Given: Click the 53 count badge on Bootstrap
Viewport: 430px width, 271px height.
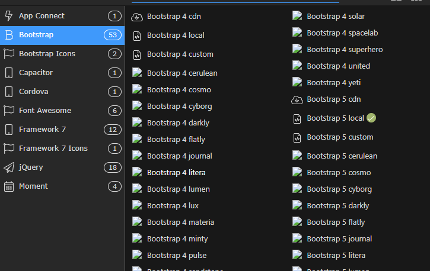Looking at the screenshot, I should click(x=113, y=35).
